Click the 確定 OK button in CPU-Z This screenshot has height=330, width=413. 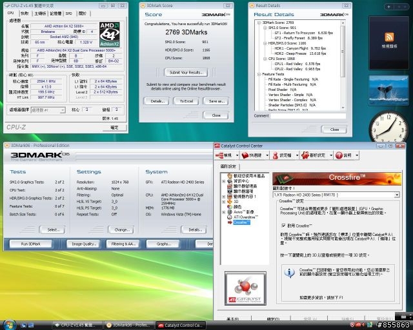pos(114,128)
